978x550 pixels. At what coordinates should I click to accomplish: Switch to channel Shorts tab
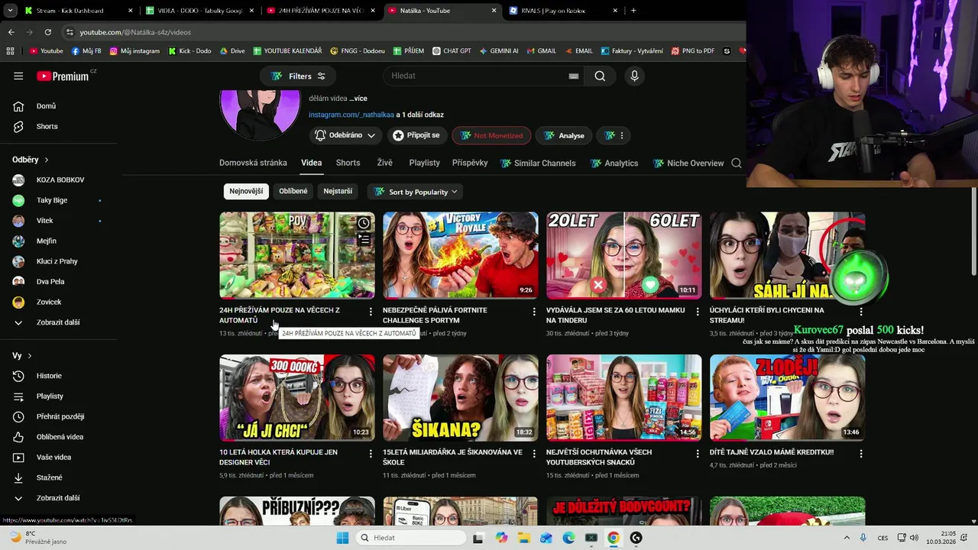348,163
